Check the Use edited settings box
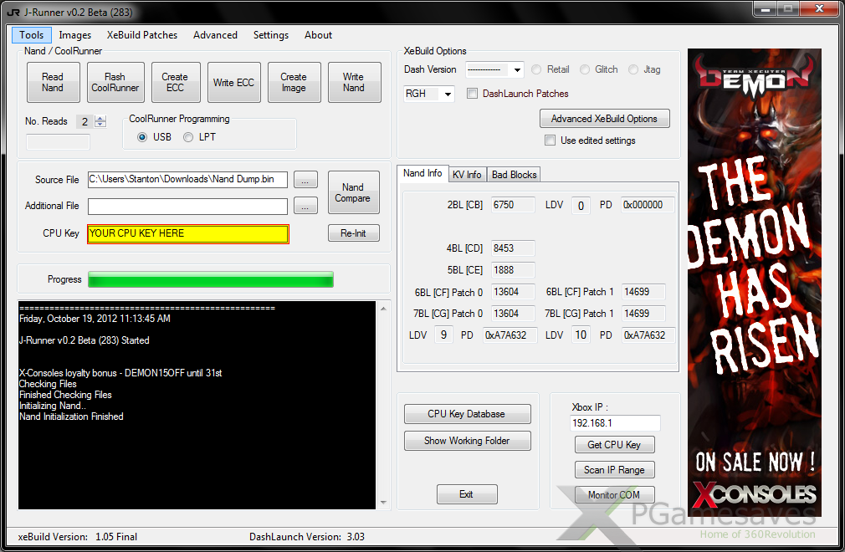Viewport: 845px width, 552px height. click(550, 141)
